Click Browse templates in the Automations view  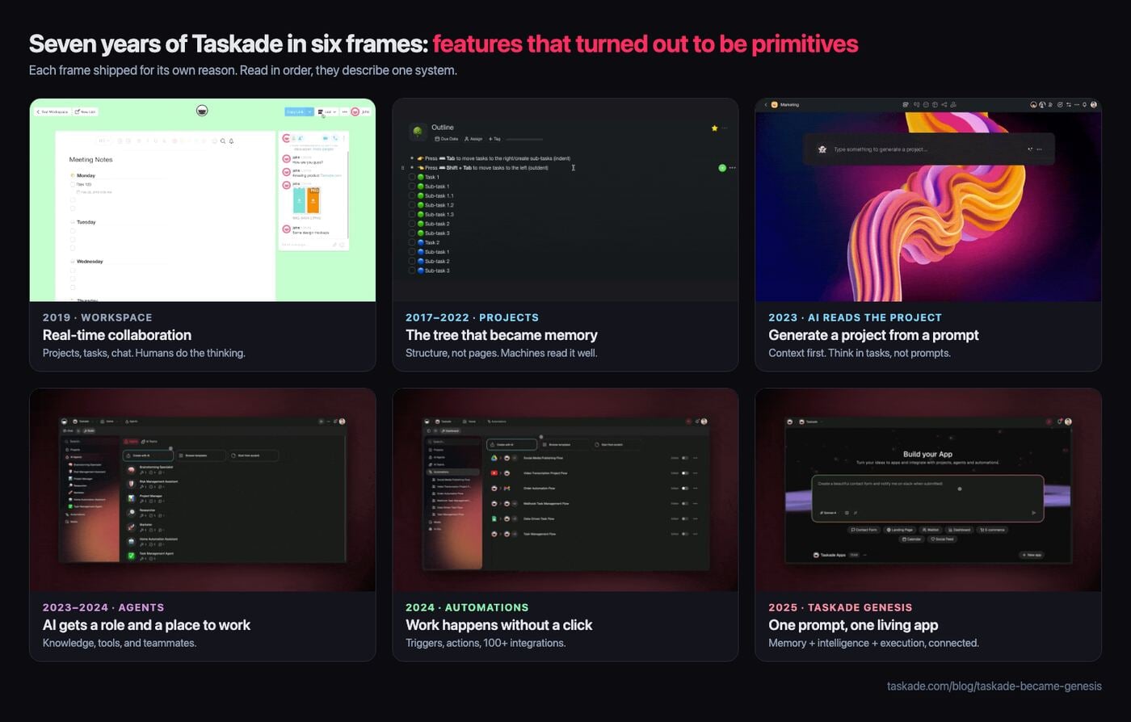pyautogui.click(x=564, y=444)
